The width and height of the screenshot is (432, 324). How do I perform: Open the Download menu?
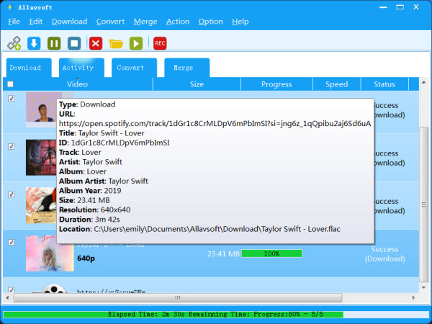tap(69, 22)
